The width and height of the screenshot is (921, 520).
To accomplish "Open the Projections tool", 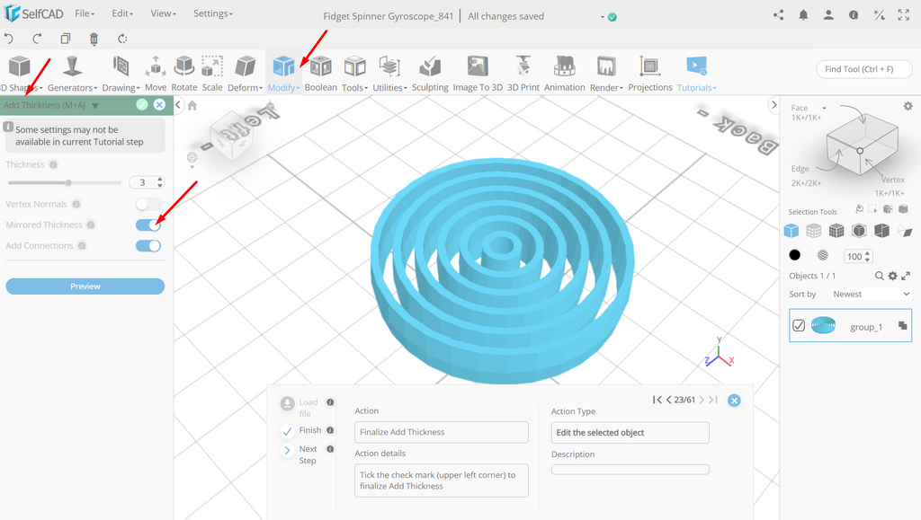I will (650, 74).
